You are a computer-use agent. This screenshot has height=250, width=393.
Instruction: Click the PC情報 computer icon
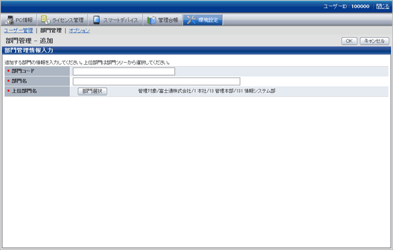[9, 20]
